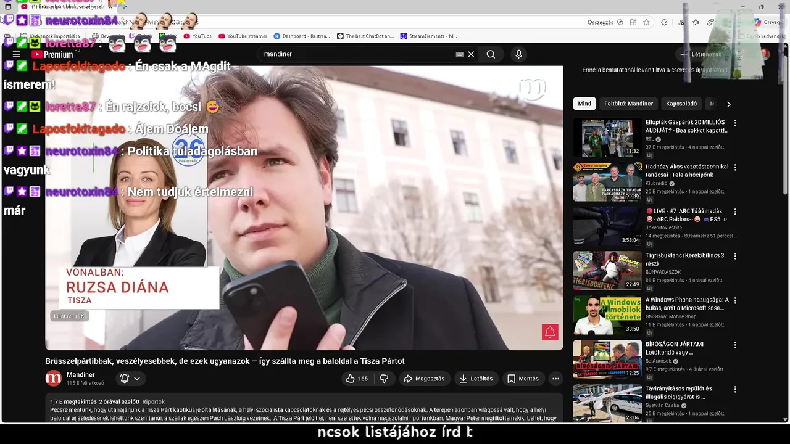Open options for Távirányításos repülőt video

[x=734, y=389]
